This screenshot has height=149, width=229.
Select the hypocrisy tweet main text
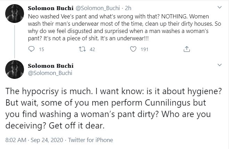pos(114,108)
